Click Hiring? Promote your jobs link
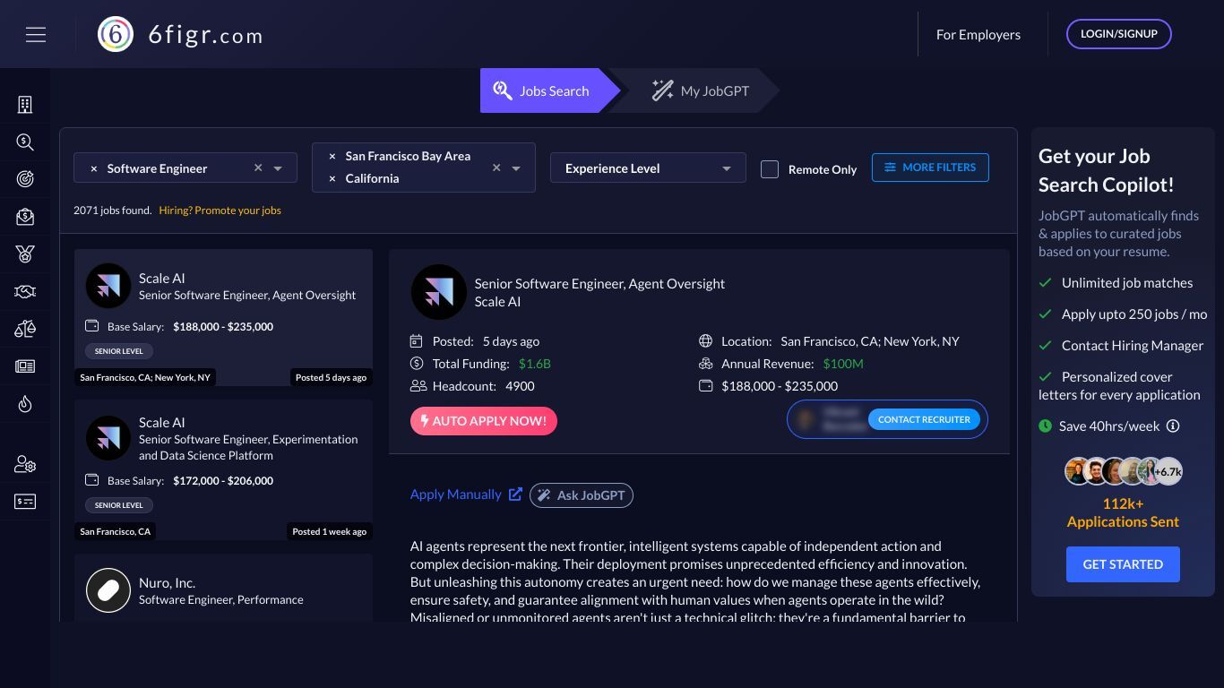 click(220, 211)
